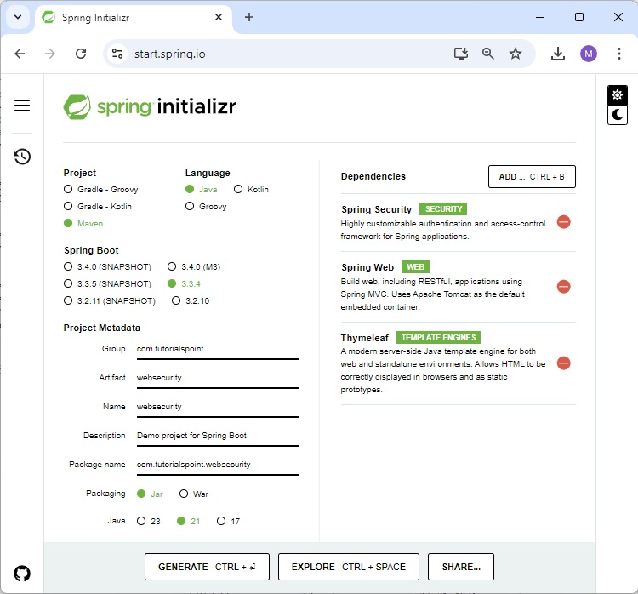Click the GENERATE button
Screen dimensions: 638x594
click(x=207, y=567)
